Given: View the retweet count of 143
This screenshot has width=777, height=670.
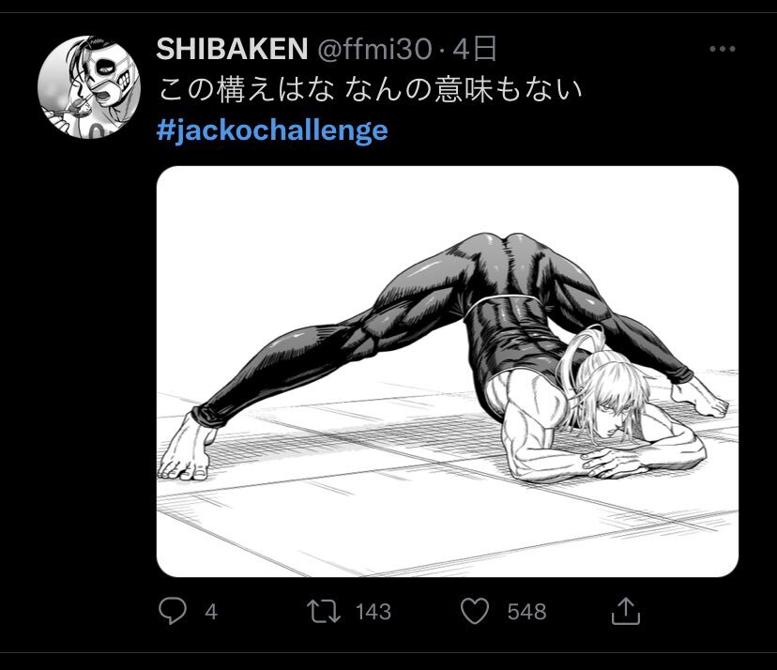Looking at the screenshot, I should [x=373, y=612].
